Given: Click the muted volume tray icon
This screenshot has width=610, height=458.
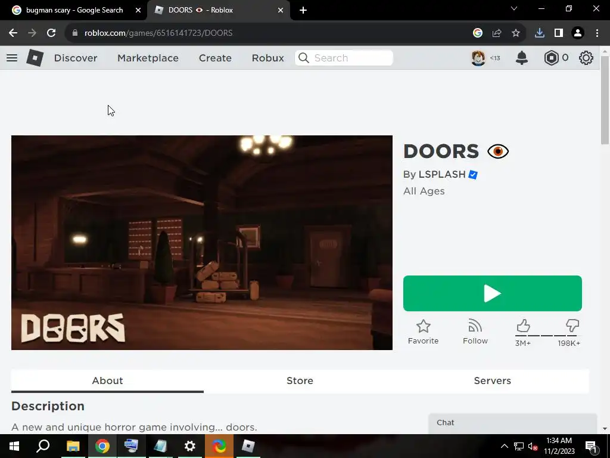Looking at the screenshot, I should [x=533, y=446].
